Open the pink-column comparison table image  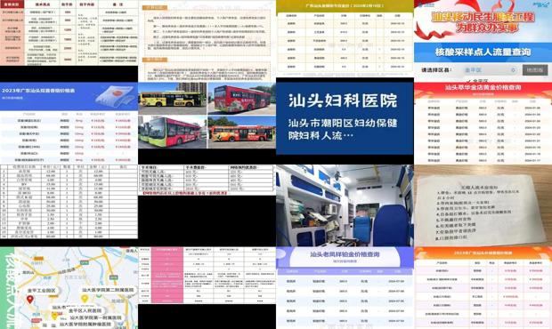[207, 276]
